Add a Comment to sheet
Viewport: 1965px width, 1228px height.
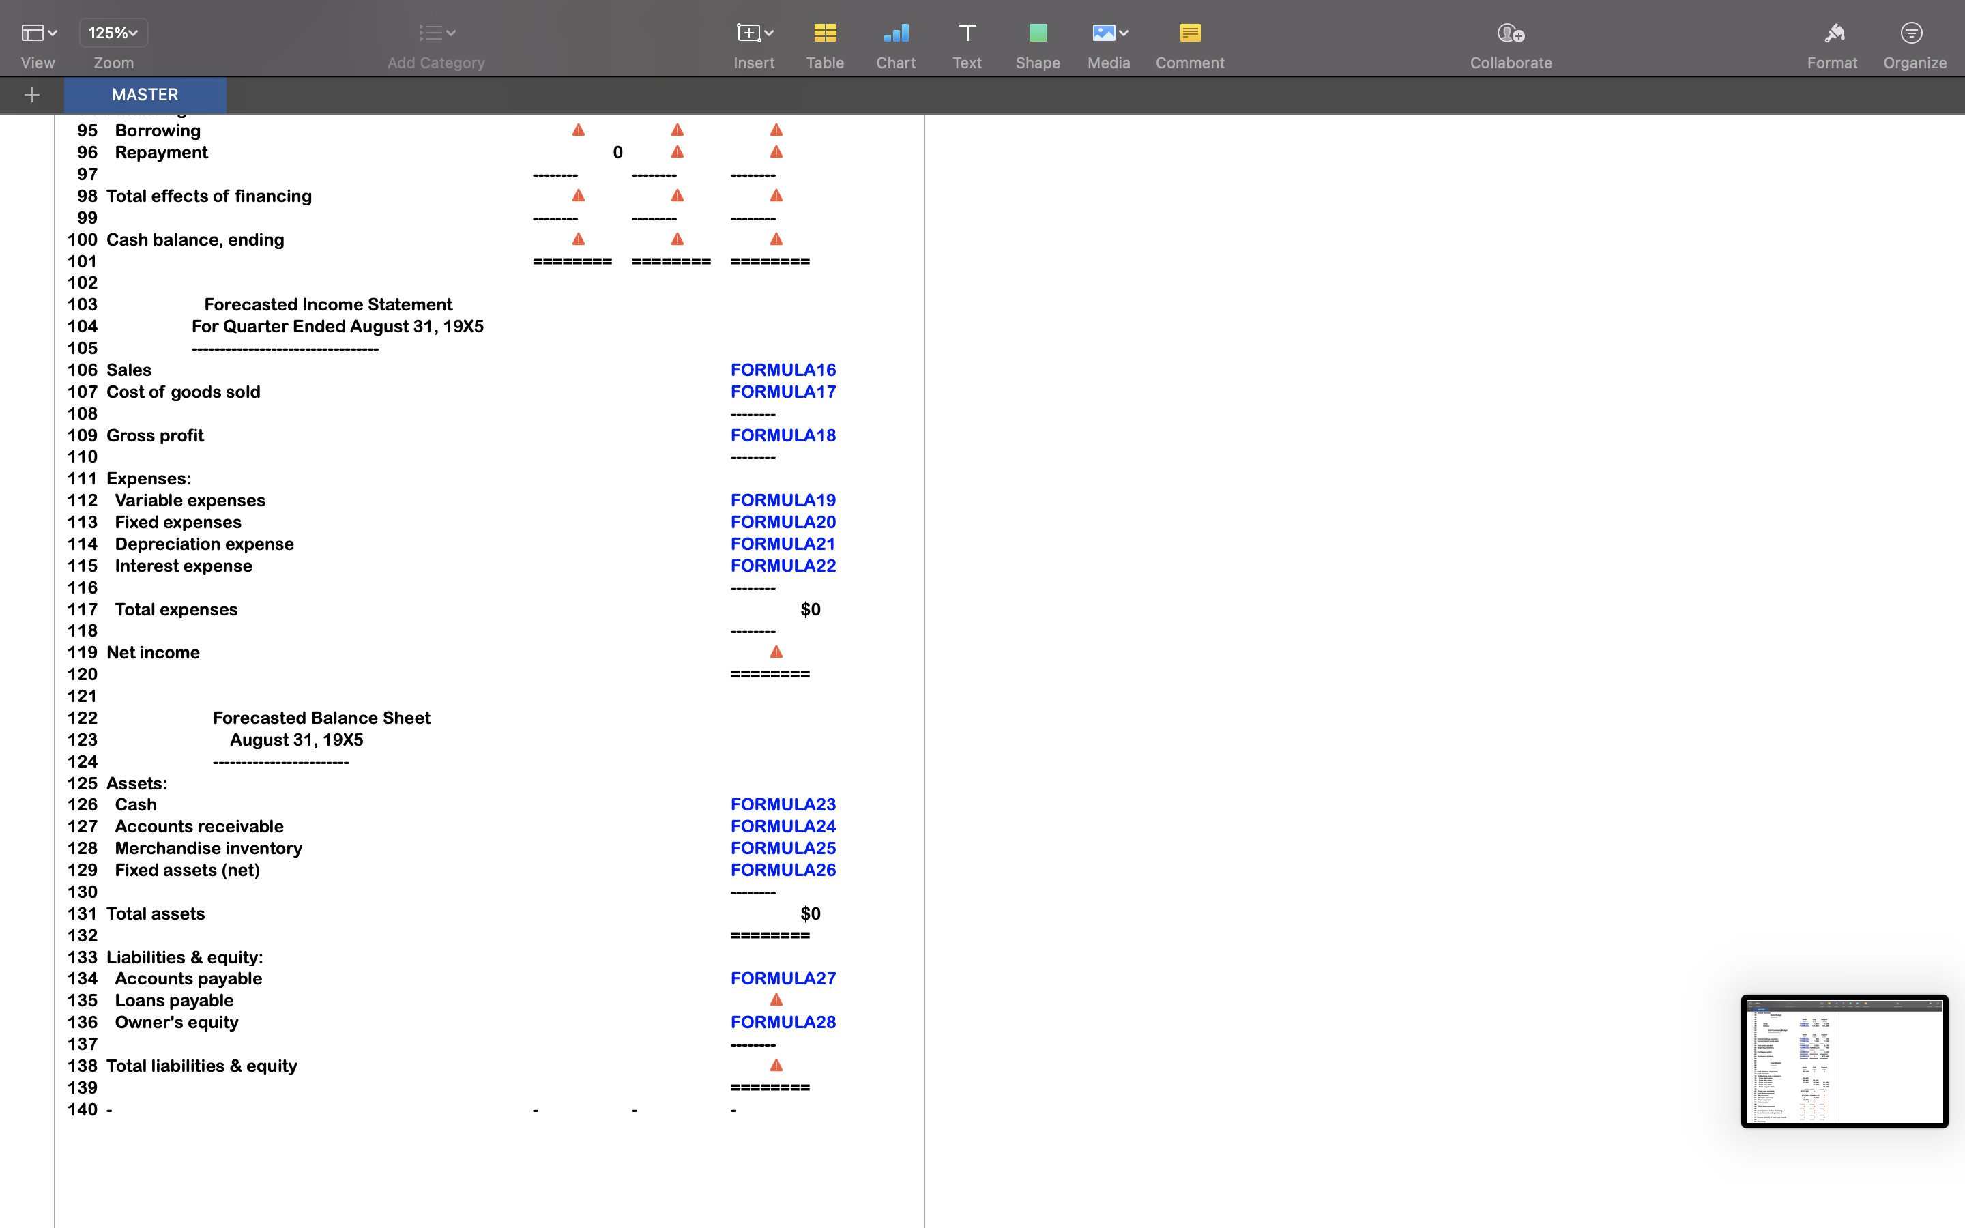pos(1189,42)
